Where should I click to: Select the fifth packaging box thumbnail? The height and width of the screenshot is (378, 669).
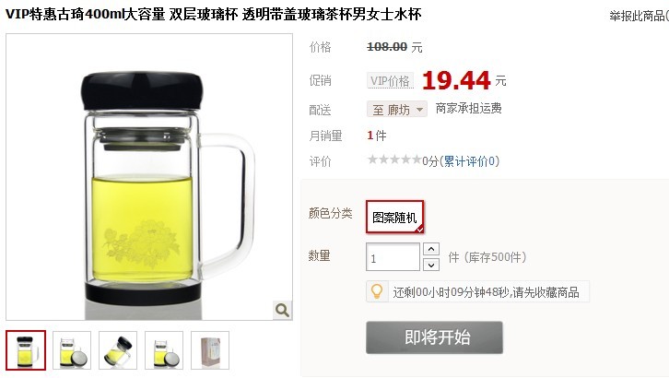210,349
